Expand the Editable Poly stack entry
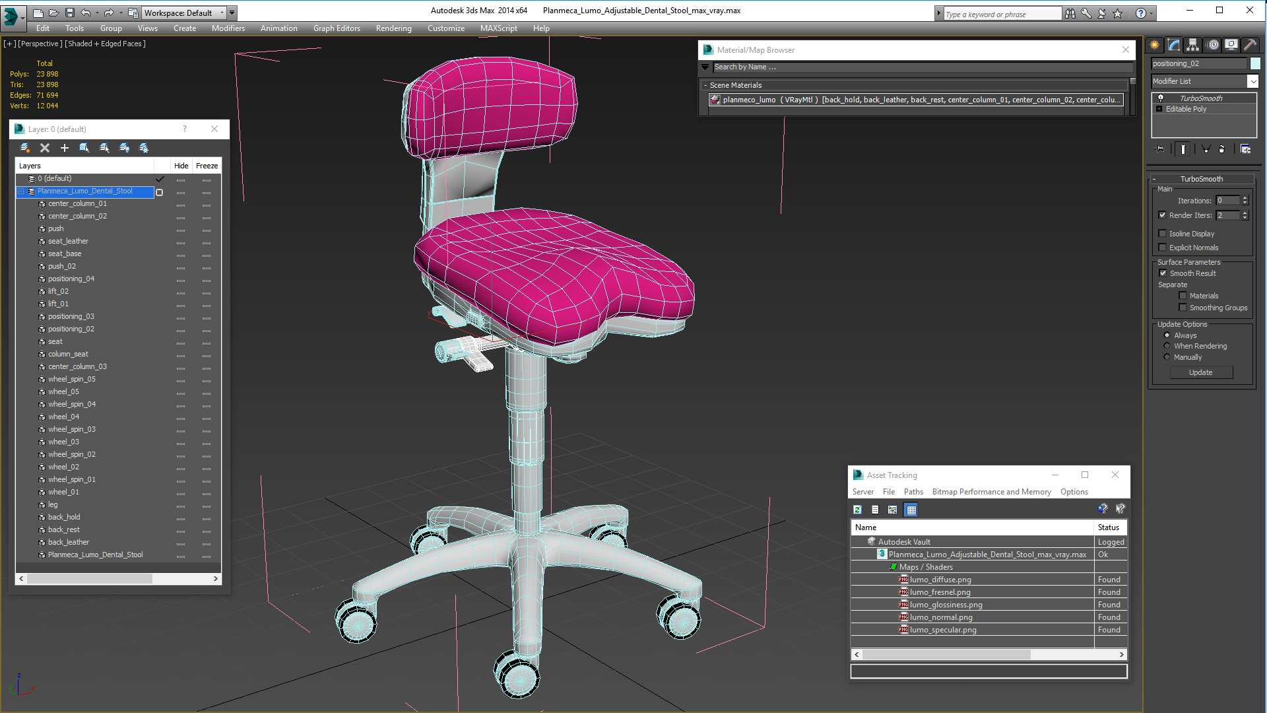This screenshot has height=713, width=1267. [1159, 109]
